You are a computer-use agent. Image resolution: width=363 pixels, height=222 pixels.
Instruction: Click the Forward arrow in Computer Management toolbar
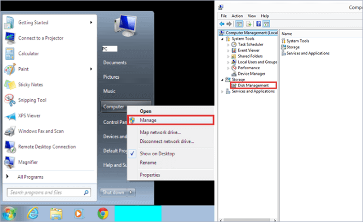[x=229, y=24]
